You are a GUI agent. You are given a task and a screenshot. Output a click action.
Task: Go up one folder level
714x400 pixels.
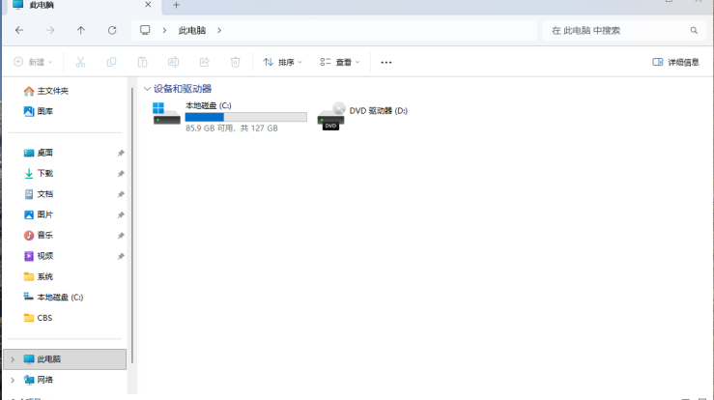pyautogui.click(x=81, y=30)
